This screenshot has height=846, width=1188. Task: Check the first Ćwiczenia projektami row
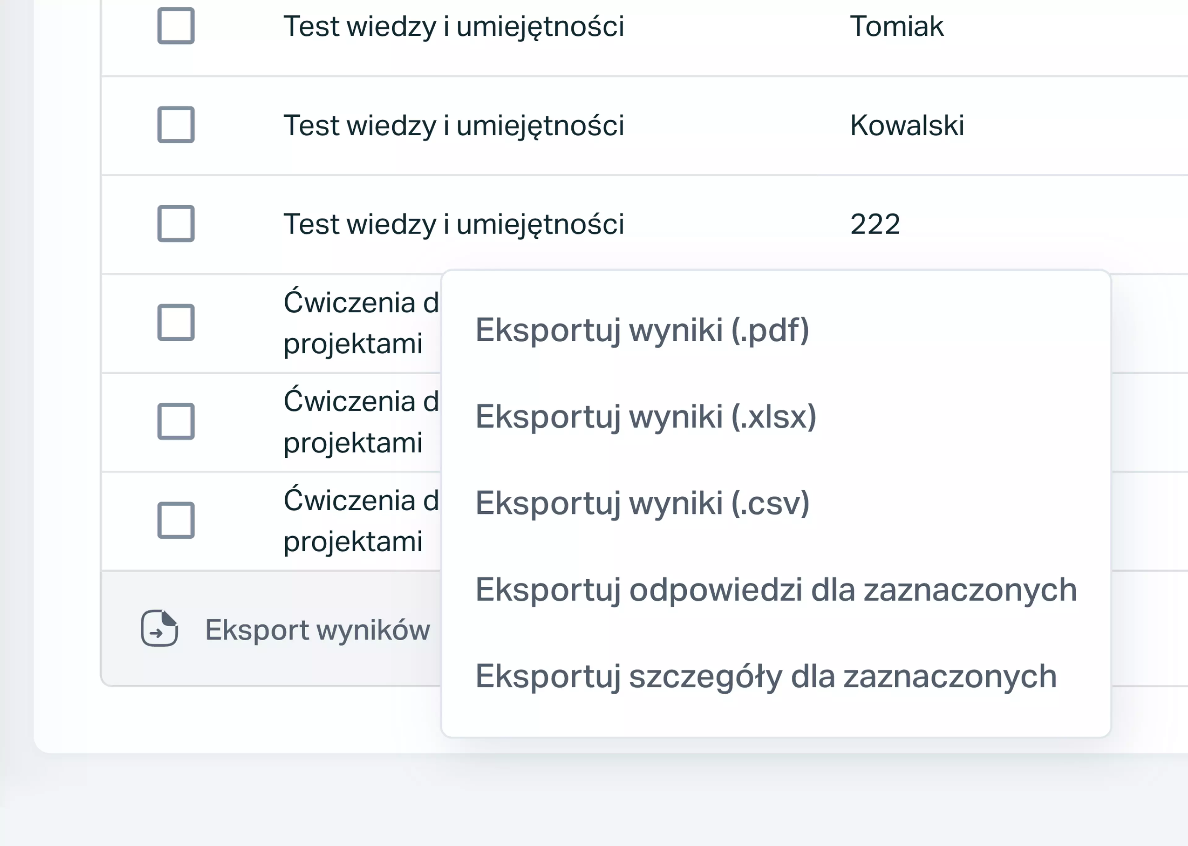176,322
